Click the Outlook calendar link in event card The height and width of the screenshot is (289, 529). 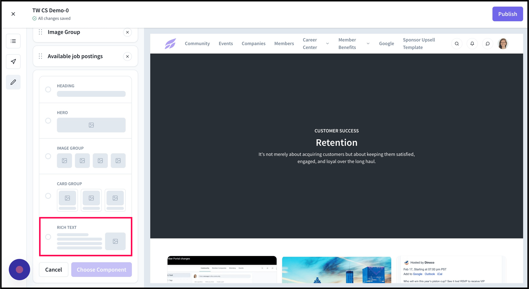[430, 274]
